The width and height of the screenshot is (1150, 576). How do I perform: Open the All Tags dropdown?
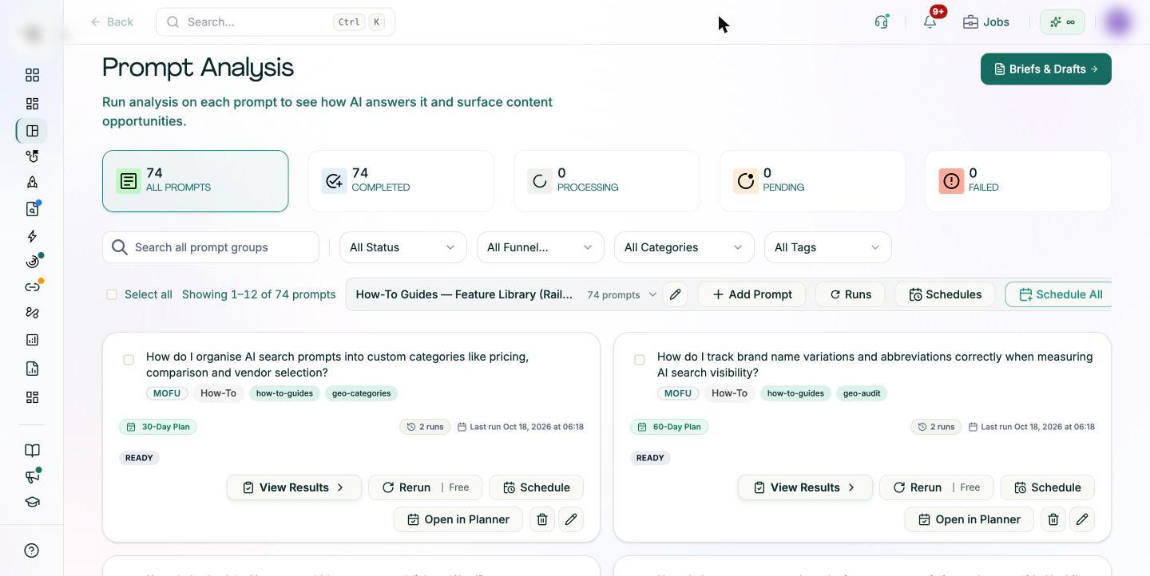point(827,247)
